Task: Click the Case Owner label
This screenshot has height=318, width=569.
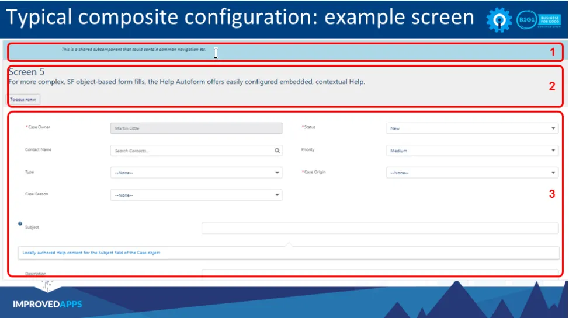Action: (x=38, y=127)
